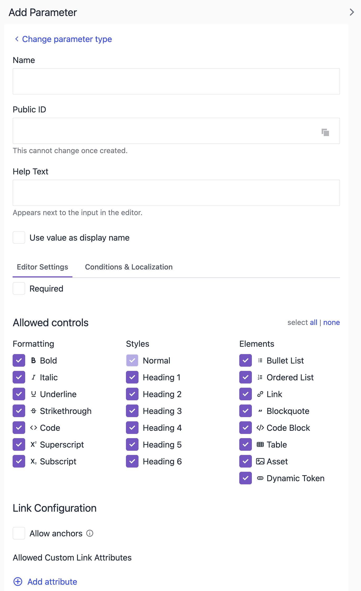Click the Superscript formatting icon

pos(34,444)
